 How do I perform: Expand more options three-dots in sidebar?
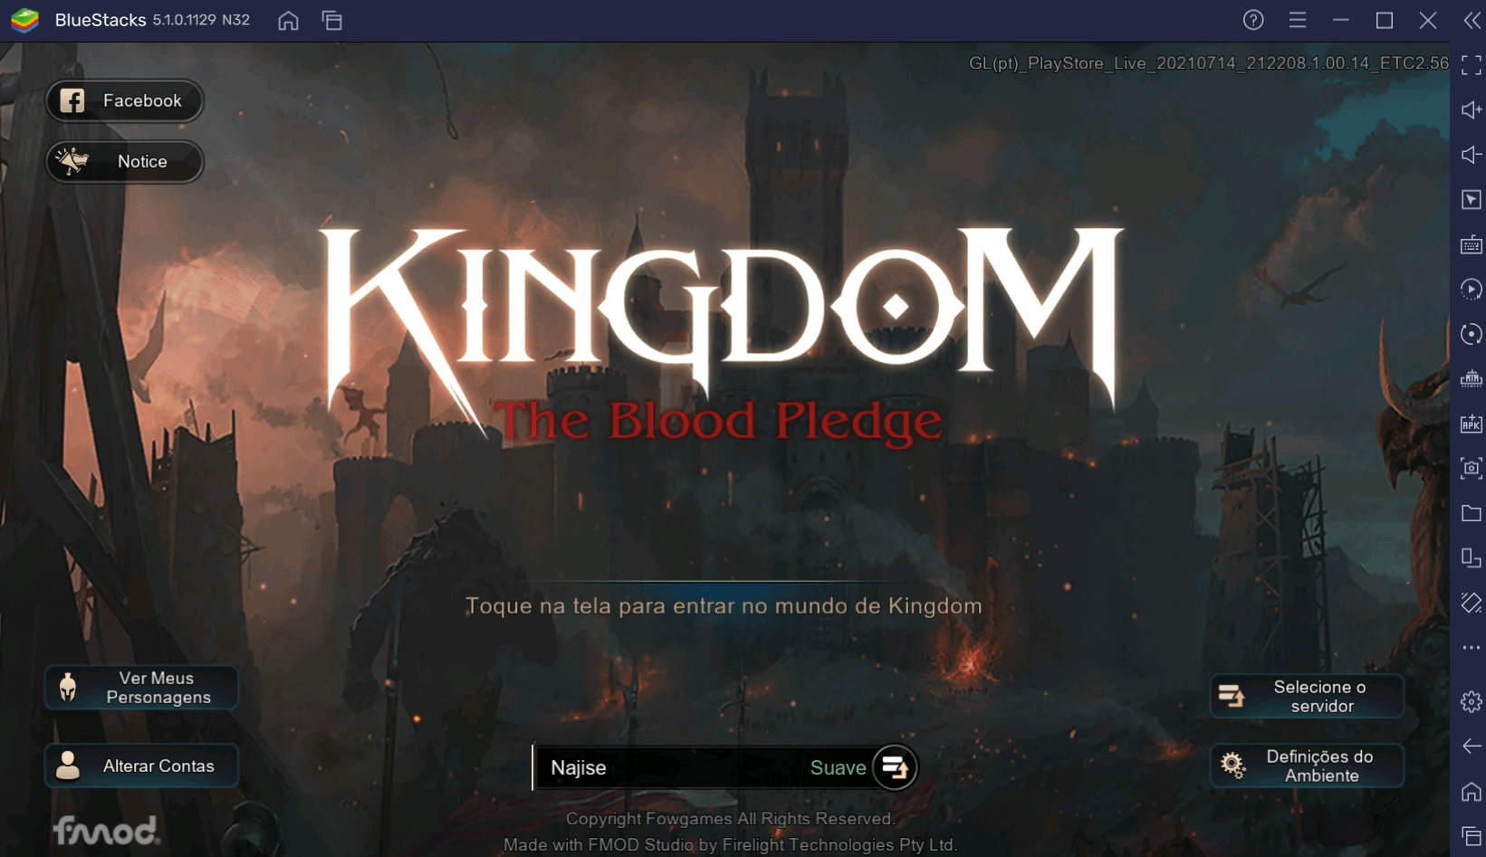(1472, 648)
